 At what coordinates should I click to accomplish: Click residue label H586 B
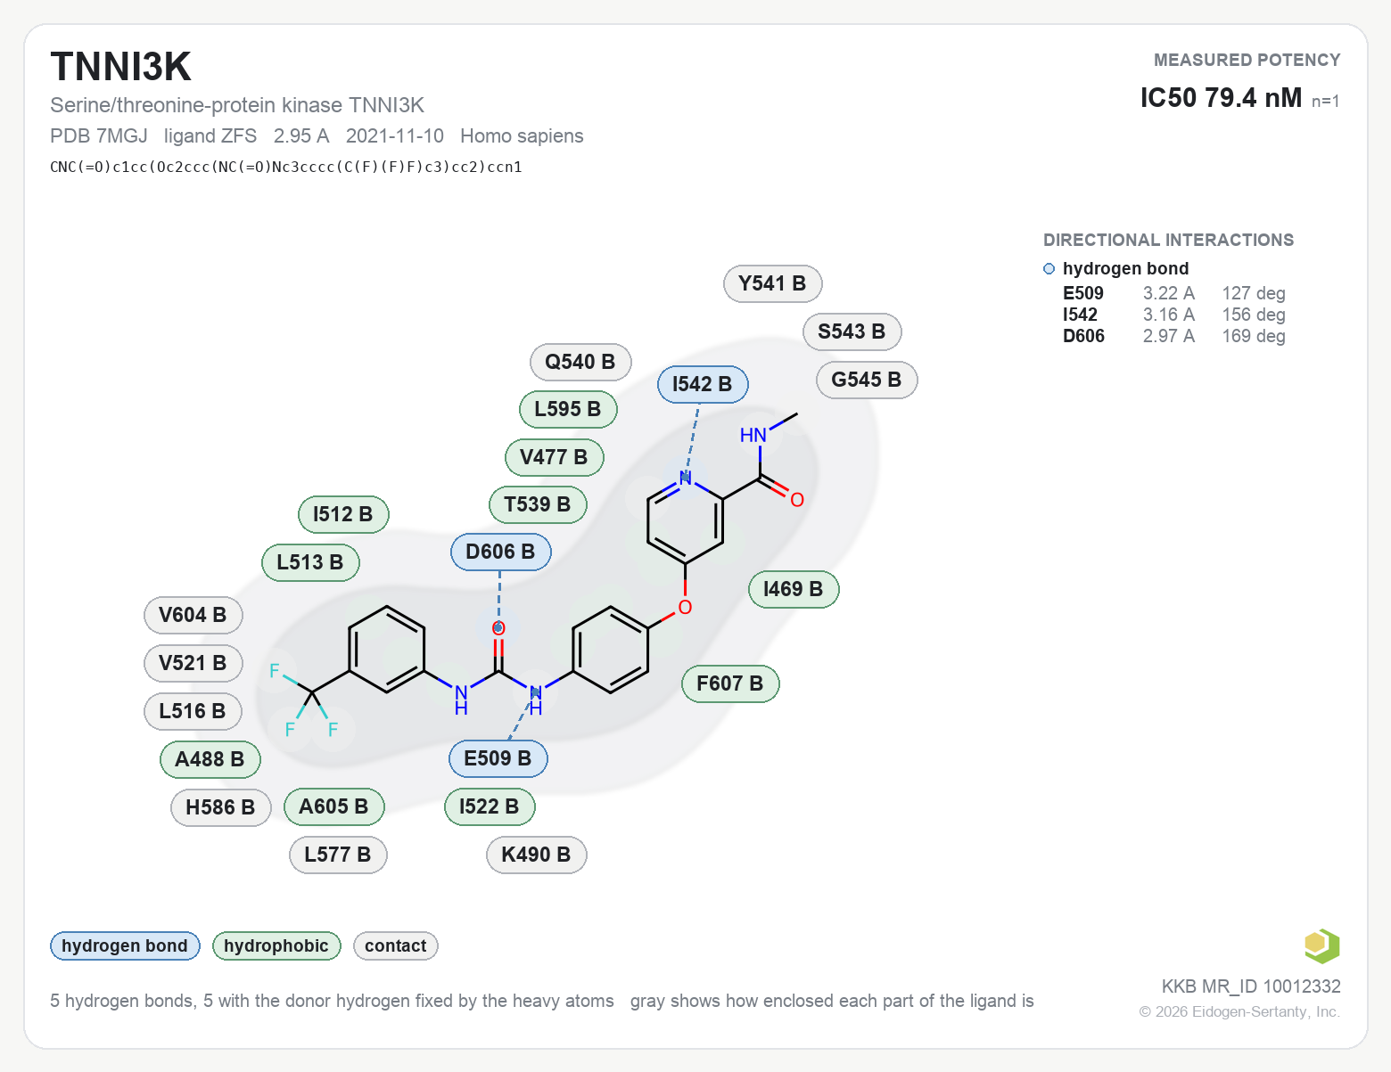click(220, 807)
